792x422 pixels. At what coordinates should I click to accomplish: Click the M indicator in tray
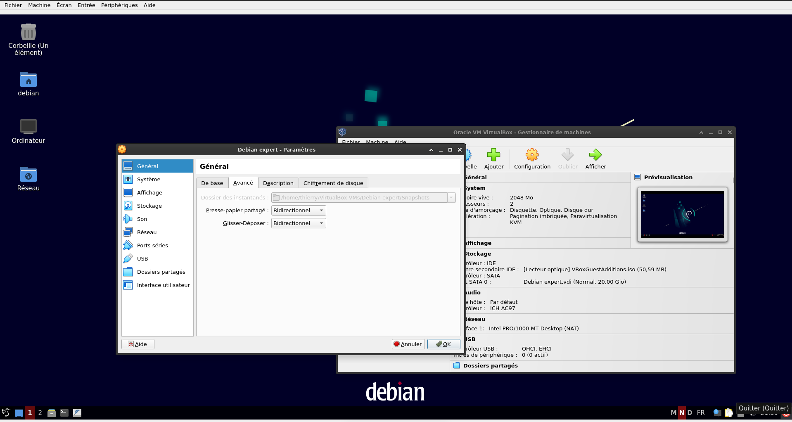673,413
